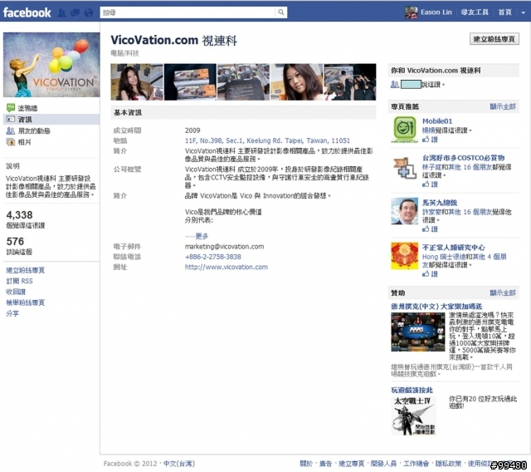Click Mobile01 page icon
Screen dimensions: 531x472
(404, 129)
